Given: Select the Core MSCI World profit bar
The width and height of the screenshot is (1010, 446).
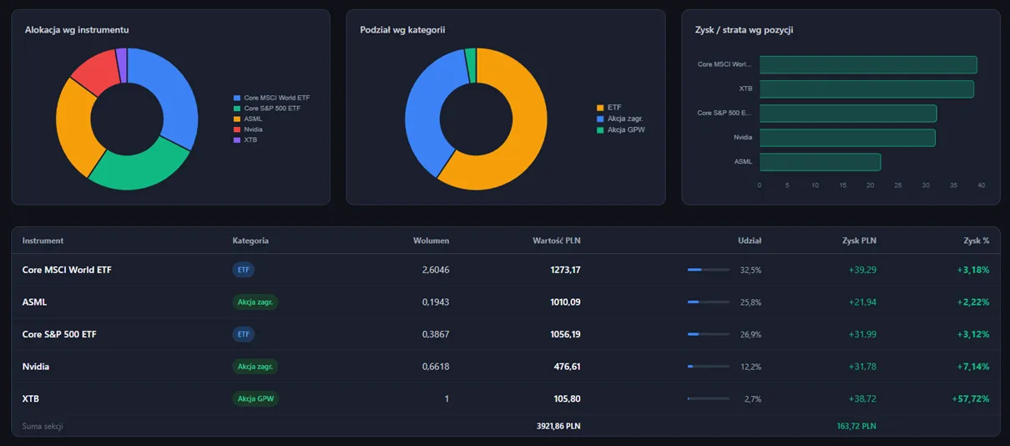Looking at the screenshot, I should (x=868, y=64).
